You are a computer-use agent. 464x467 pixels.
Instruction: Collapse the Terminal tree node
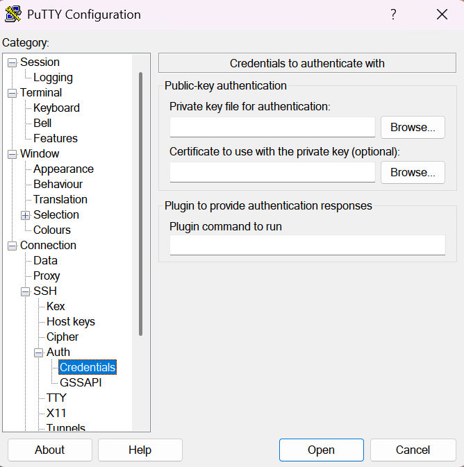click(x=13, y=93)
